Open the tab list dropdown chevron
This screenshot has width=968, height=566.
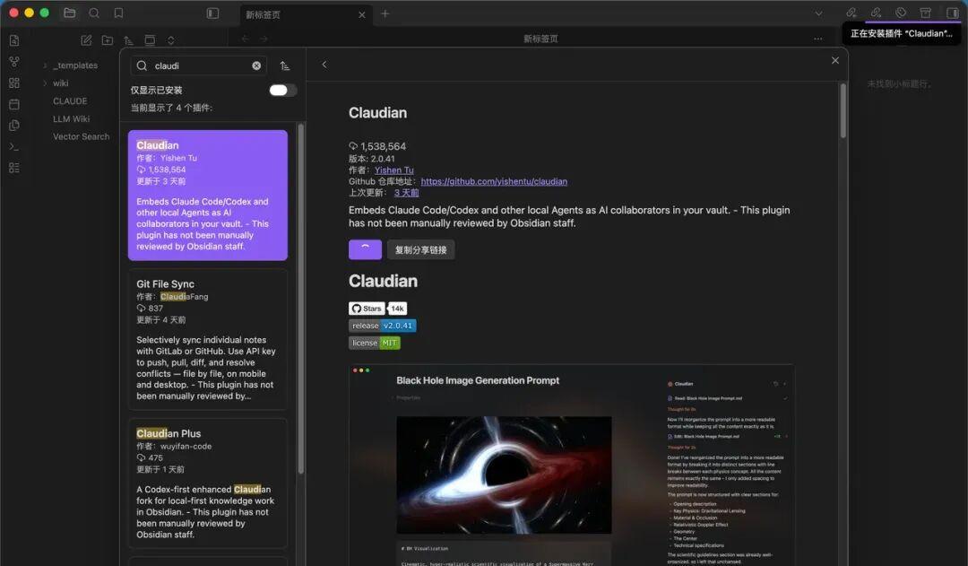click(x=818, y=13)
